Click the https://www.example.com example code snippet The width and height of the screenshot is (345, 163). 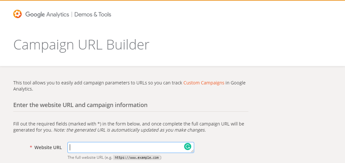pos(137,158)
